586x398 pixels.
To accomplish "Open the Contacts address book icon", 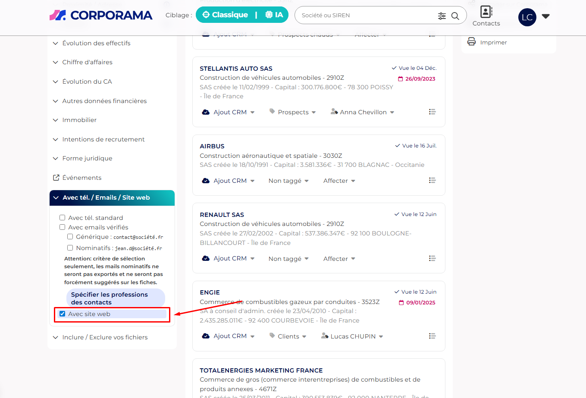I will [x=486, y=12].
